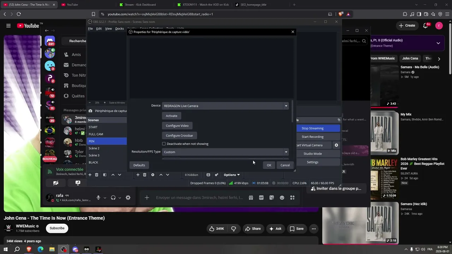Open the Discord GIF picker
Image resolution: width=452 pixels, height=254 pixels.
261,198
